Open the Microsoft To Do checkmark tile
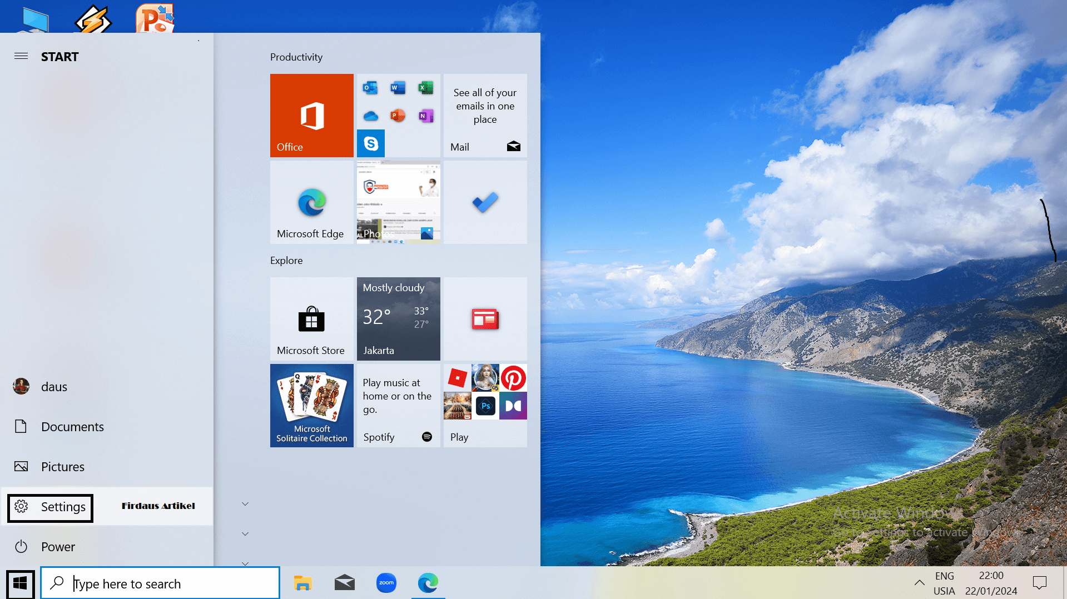 tap(485, 202)
